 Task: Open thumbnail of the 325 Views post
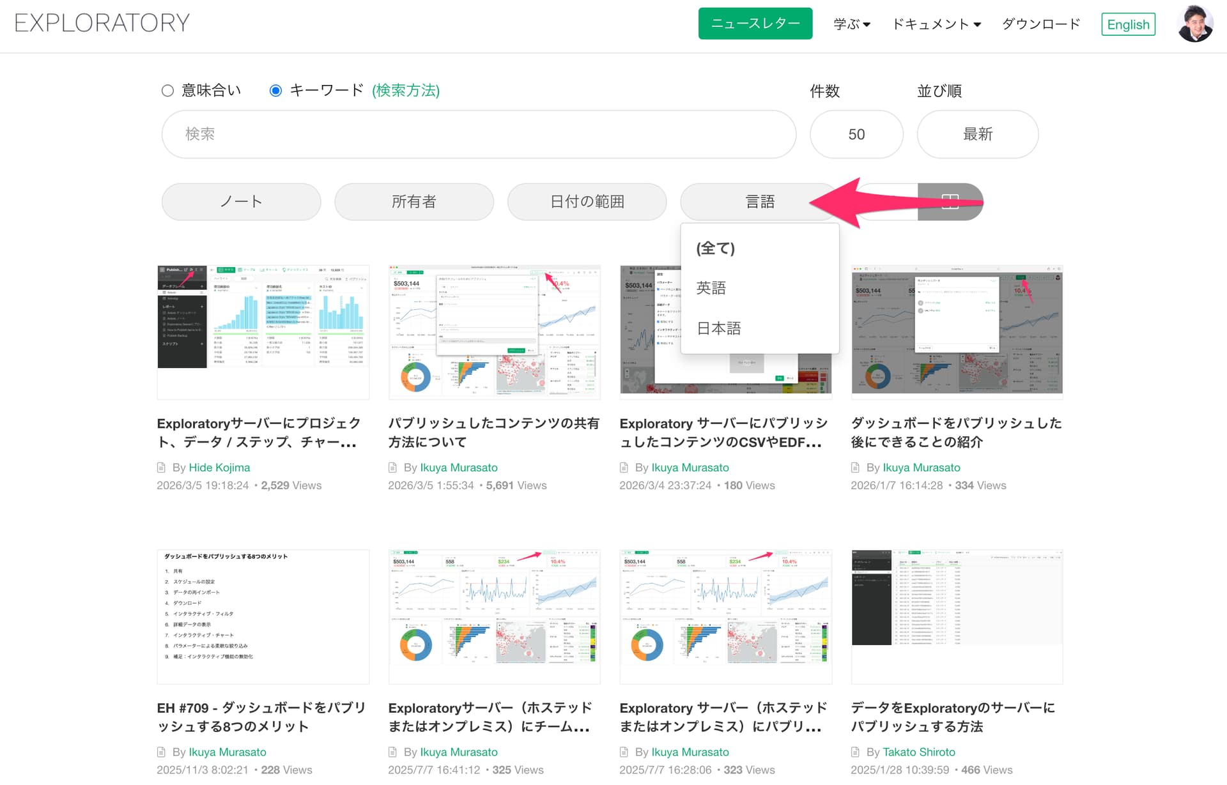pyautogui.click(x=495, y=616)
